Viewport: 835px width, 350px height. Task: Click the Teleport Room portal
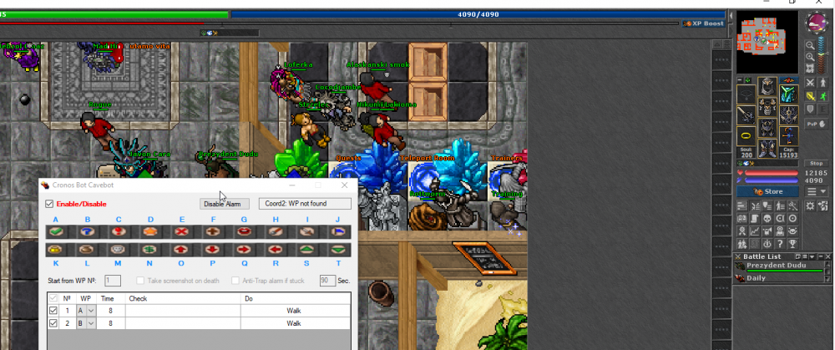pos(427,175)
